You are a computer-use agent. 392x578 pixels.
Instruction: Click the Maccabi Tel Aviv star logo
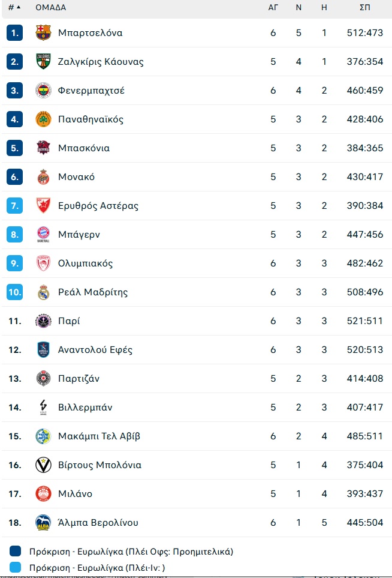43,436
